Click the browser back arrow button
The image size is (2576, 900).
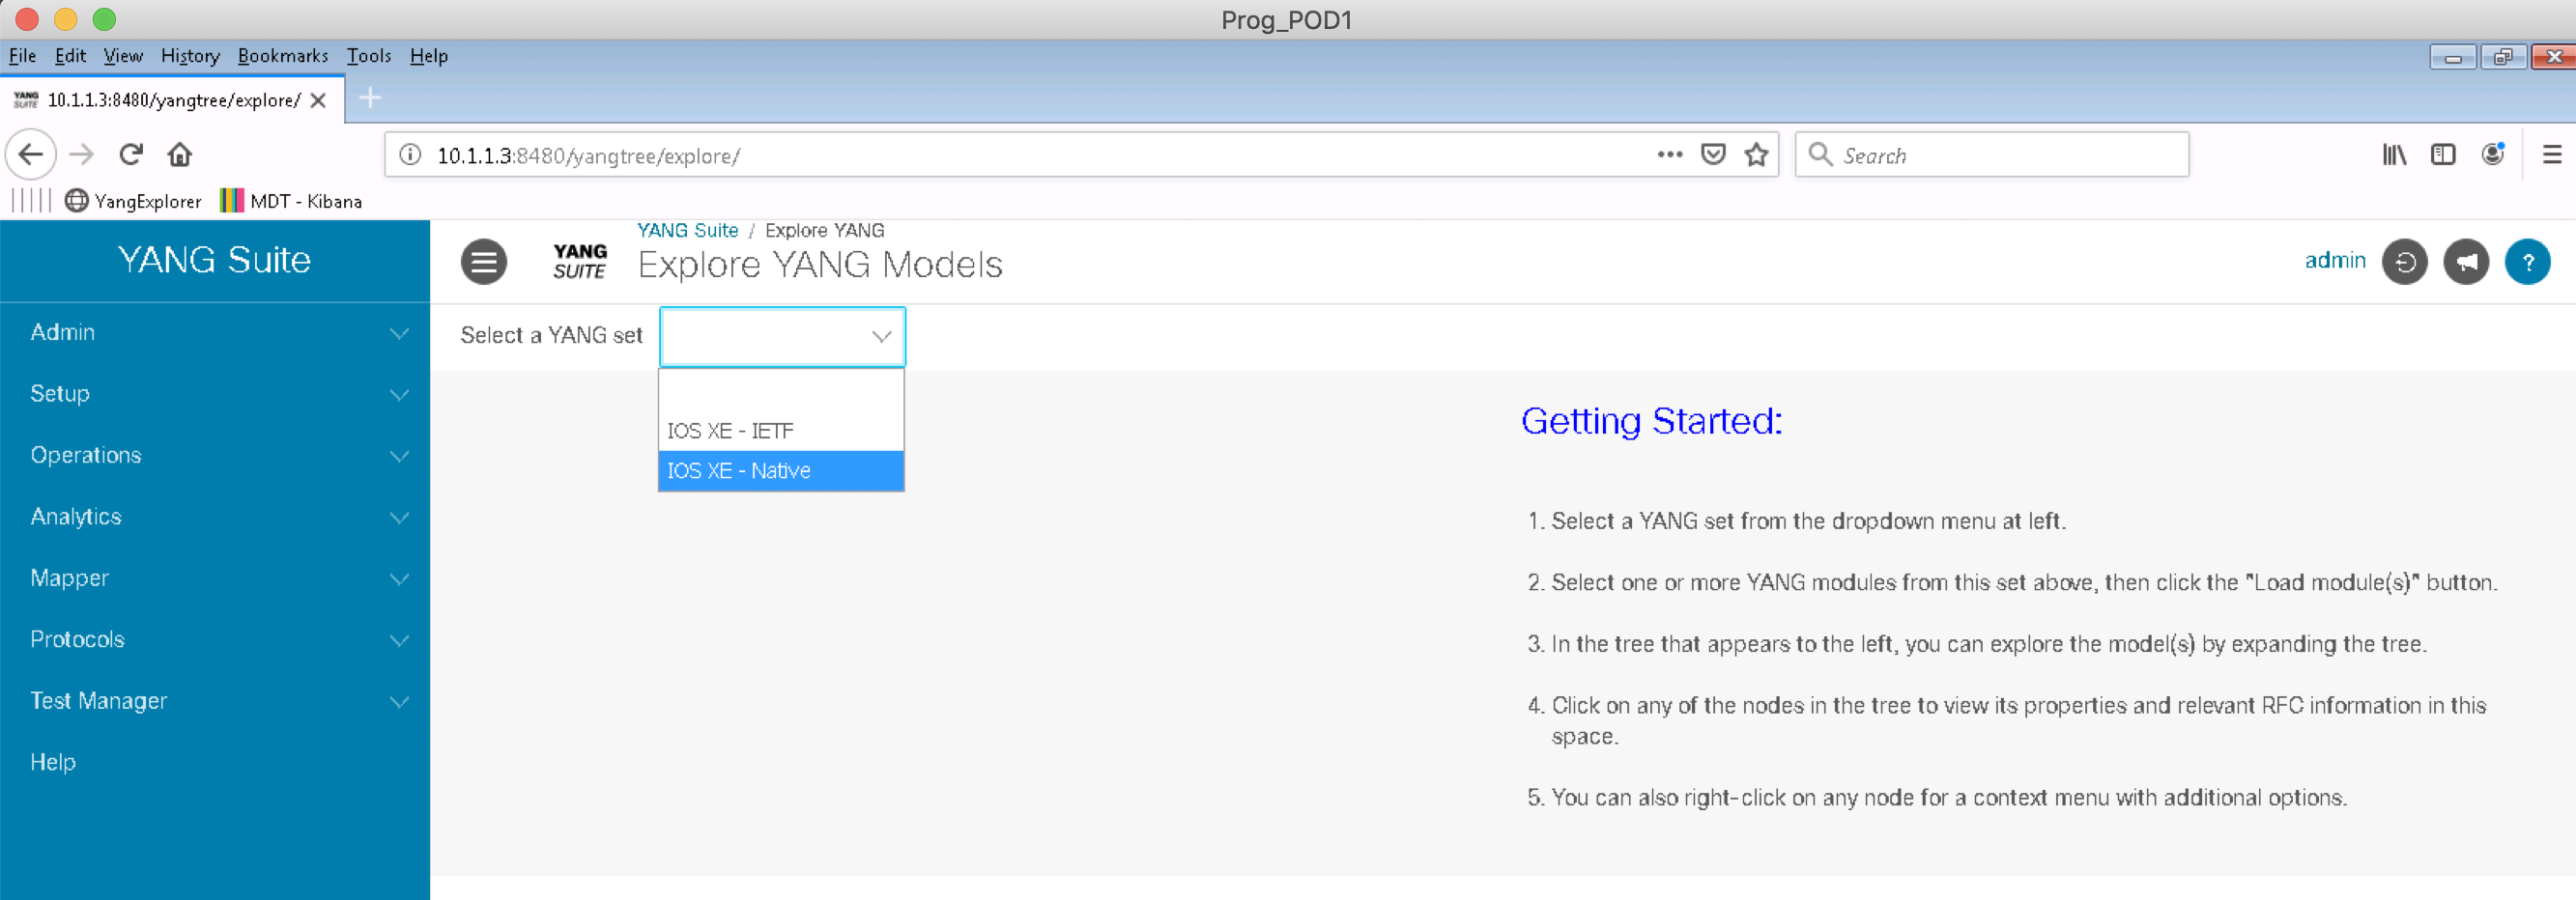(x=31, y=155)
